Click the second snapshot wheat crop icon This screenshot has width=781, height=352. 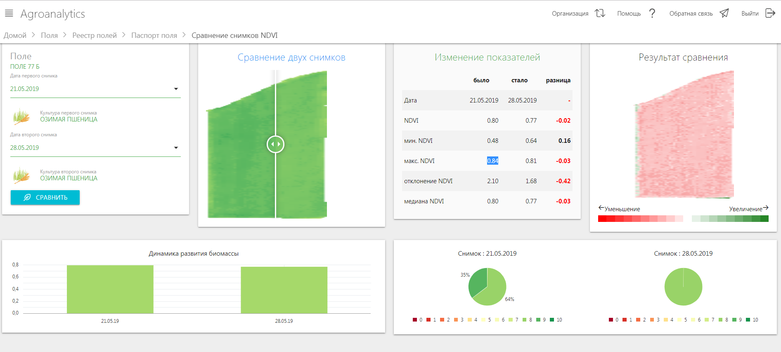pyautogui.click(x=21, y=175)
